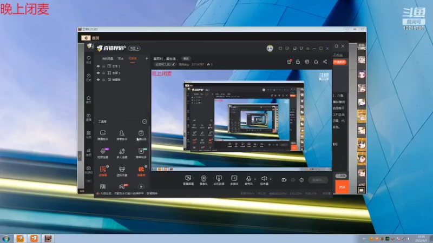433x243 pixels.
Task: Click the user avatar in title bar
Action: click(x=270, y=49)
